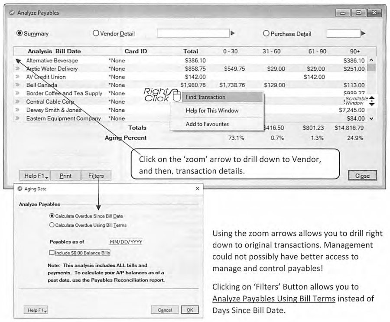The height and width of the screenshot is (322, 390).
Task: Select Vendor Detail radio option
Action: coord(96,33)
